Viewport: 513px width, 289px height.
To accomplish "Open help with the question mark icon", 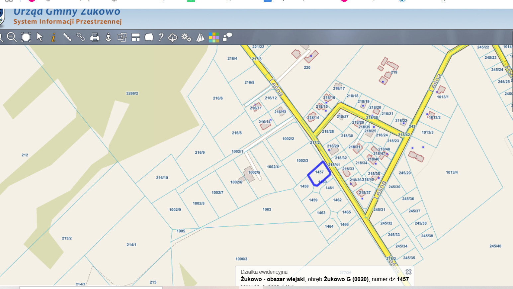I will [x=161, y=37].
